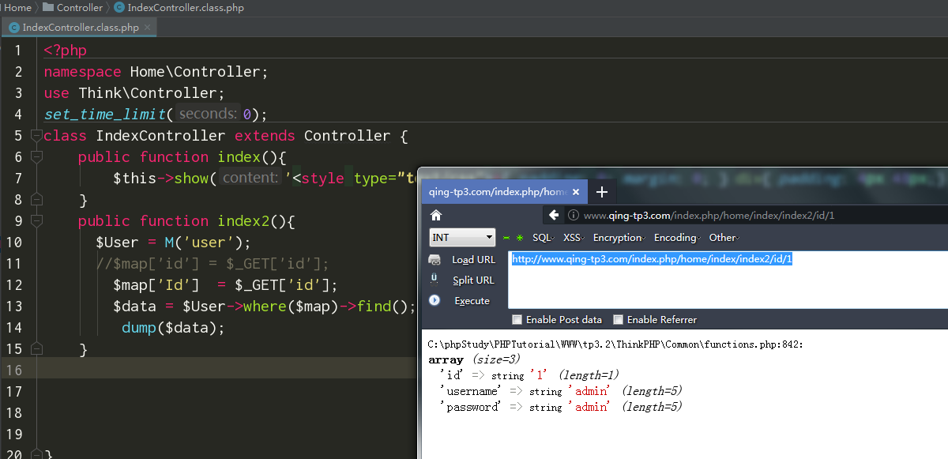
Task: Enable Post data checkbox
Action: [517, 320]
